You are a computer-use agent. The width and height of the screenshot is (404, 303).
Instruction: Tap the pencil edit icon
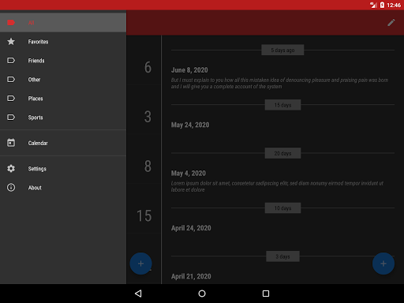(x=391, y=23)
